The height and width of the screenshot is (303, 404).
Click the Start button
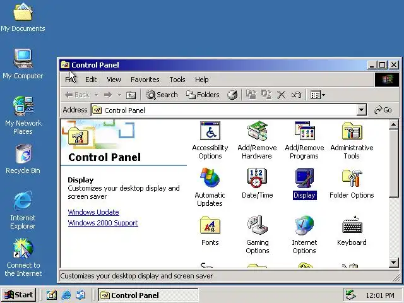click(18, 295)
